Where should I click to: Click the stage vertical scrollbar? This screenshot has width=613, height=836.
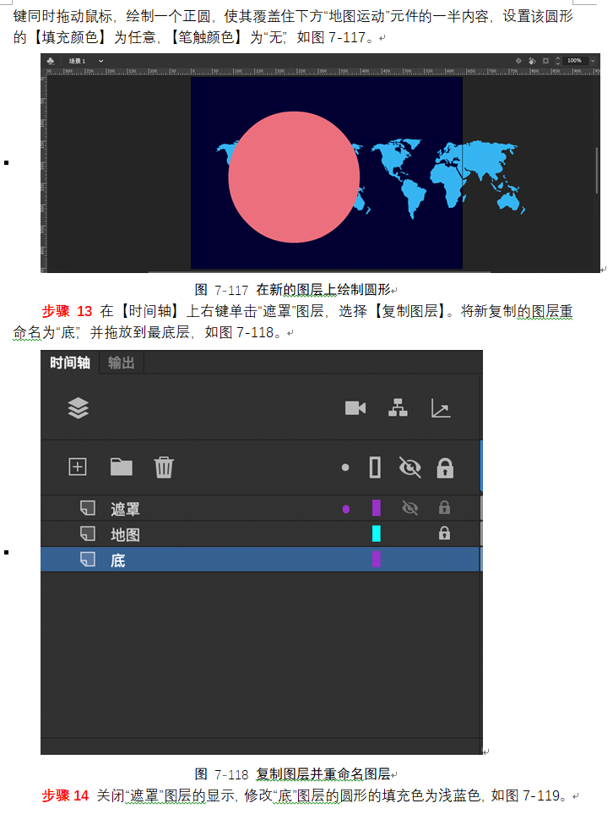click(x=596, y=171)
